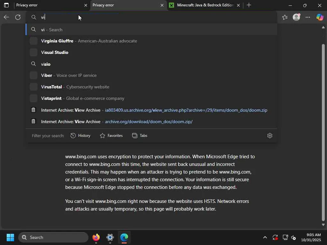
Task: Launch Copilot from the toolbar icon
Action: 320,17
